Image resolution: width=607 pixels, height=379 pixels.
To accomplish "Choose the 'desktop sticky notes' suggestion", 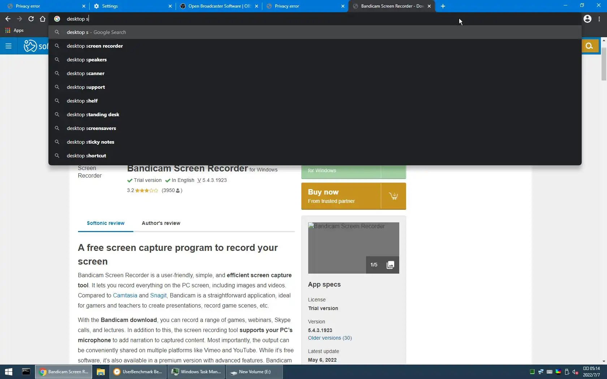I will click(x=315, y=142).
